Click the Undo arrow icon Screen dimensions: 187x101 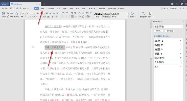click(x=24, y=8)
